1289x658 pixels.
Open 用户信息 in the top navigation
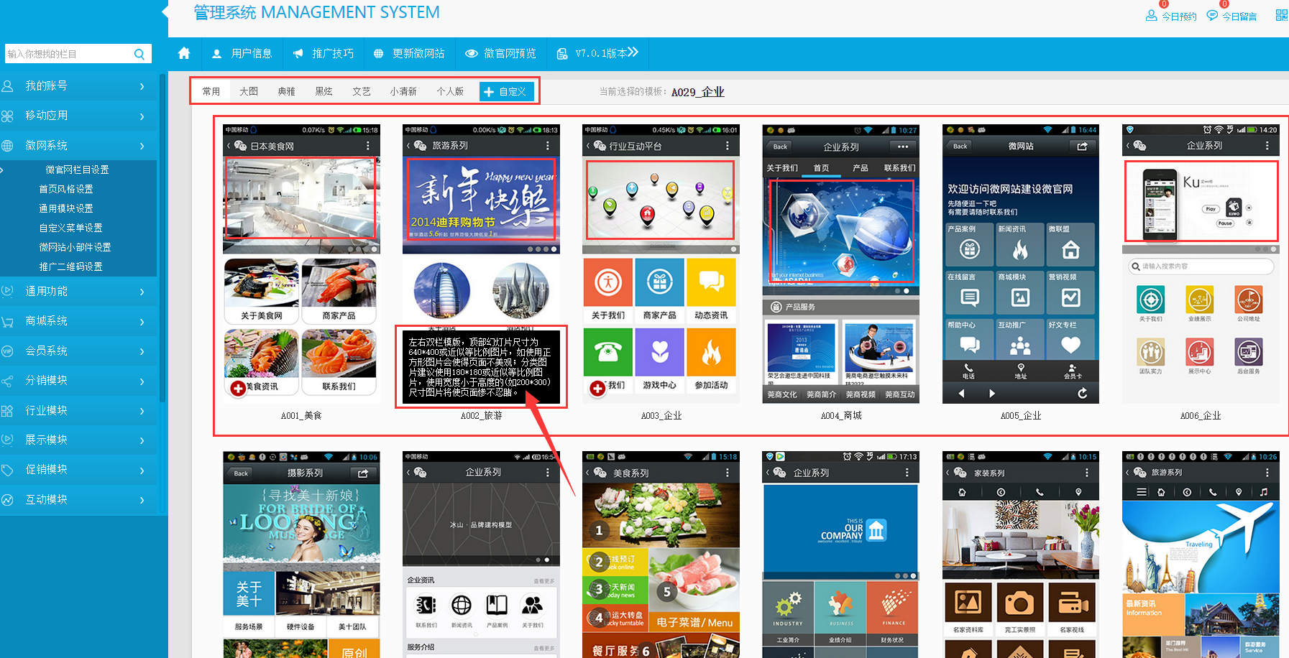click(x=242, y=53)
